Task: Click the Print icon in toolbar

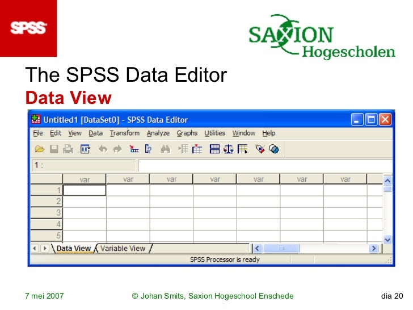Action: pyautogui.click(x=68, y=149)
